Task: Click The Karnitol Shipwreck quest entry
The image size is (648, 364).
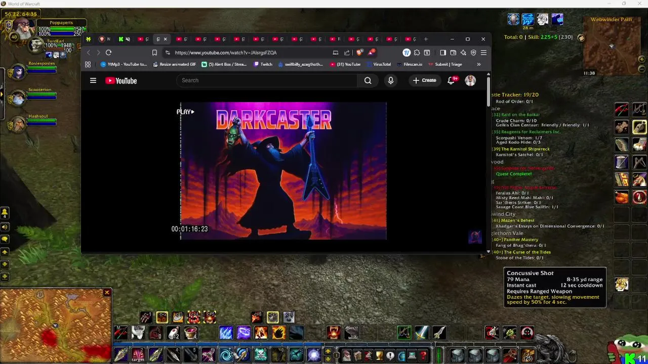Action: [x=521, y=149]
